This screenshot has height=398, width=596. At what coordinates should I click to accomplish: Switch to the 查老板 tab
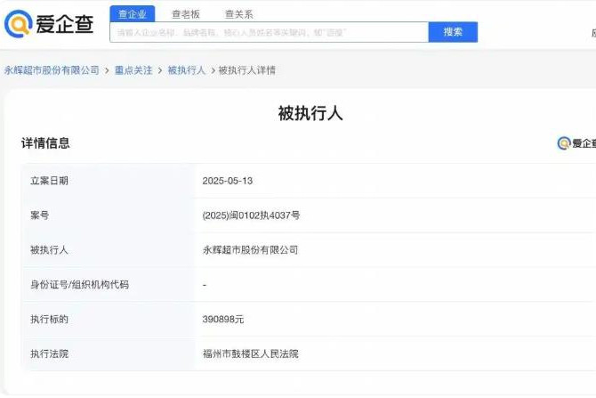tap(186, 14)
